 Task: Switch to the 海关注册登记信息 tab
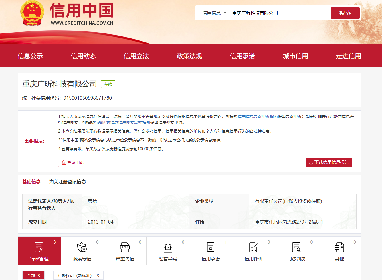(68, 182)
